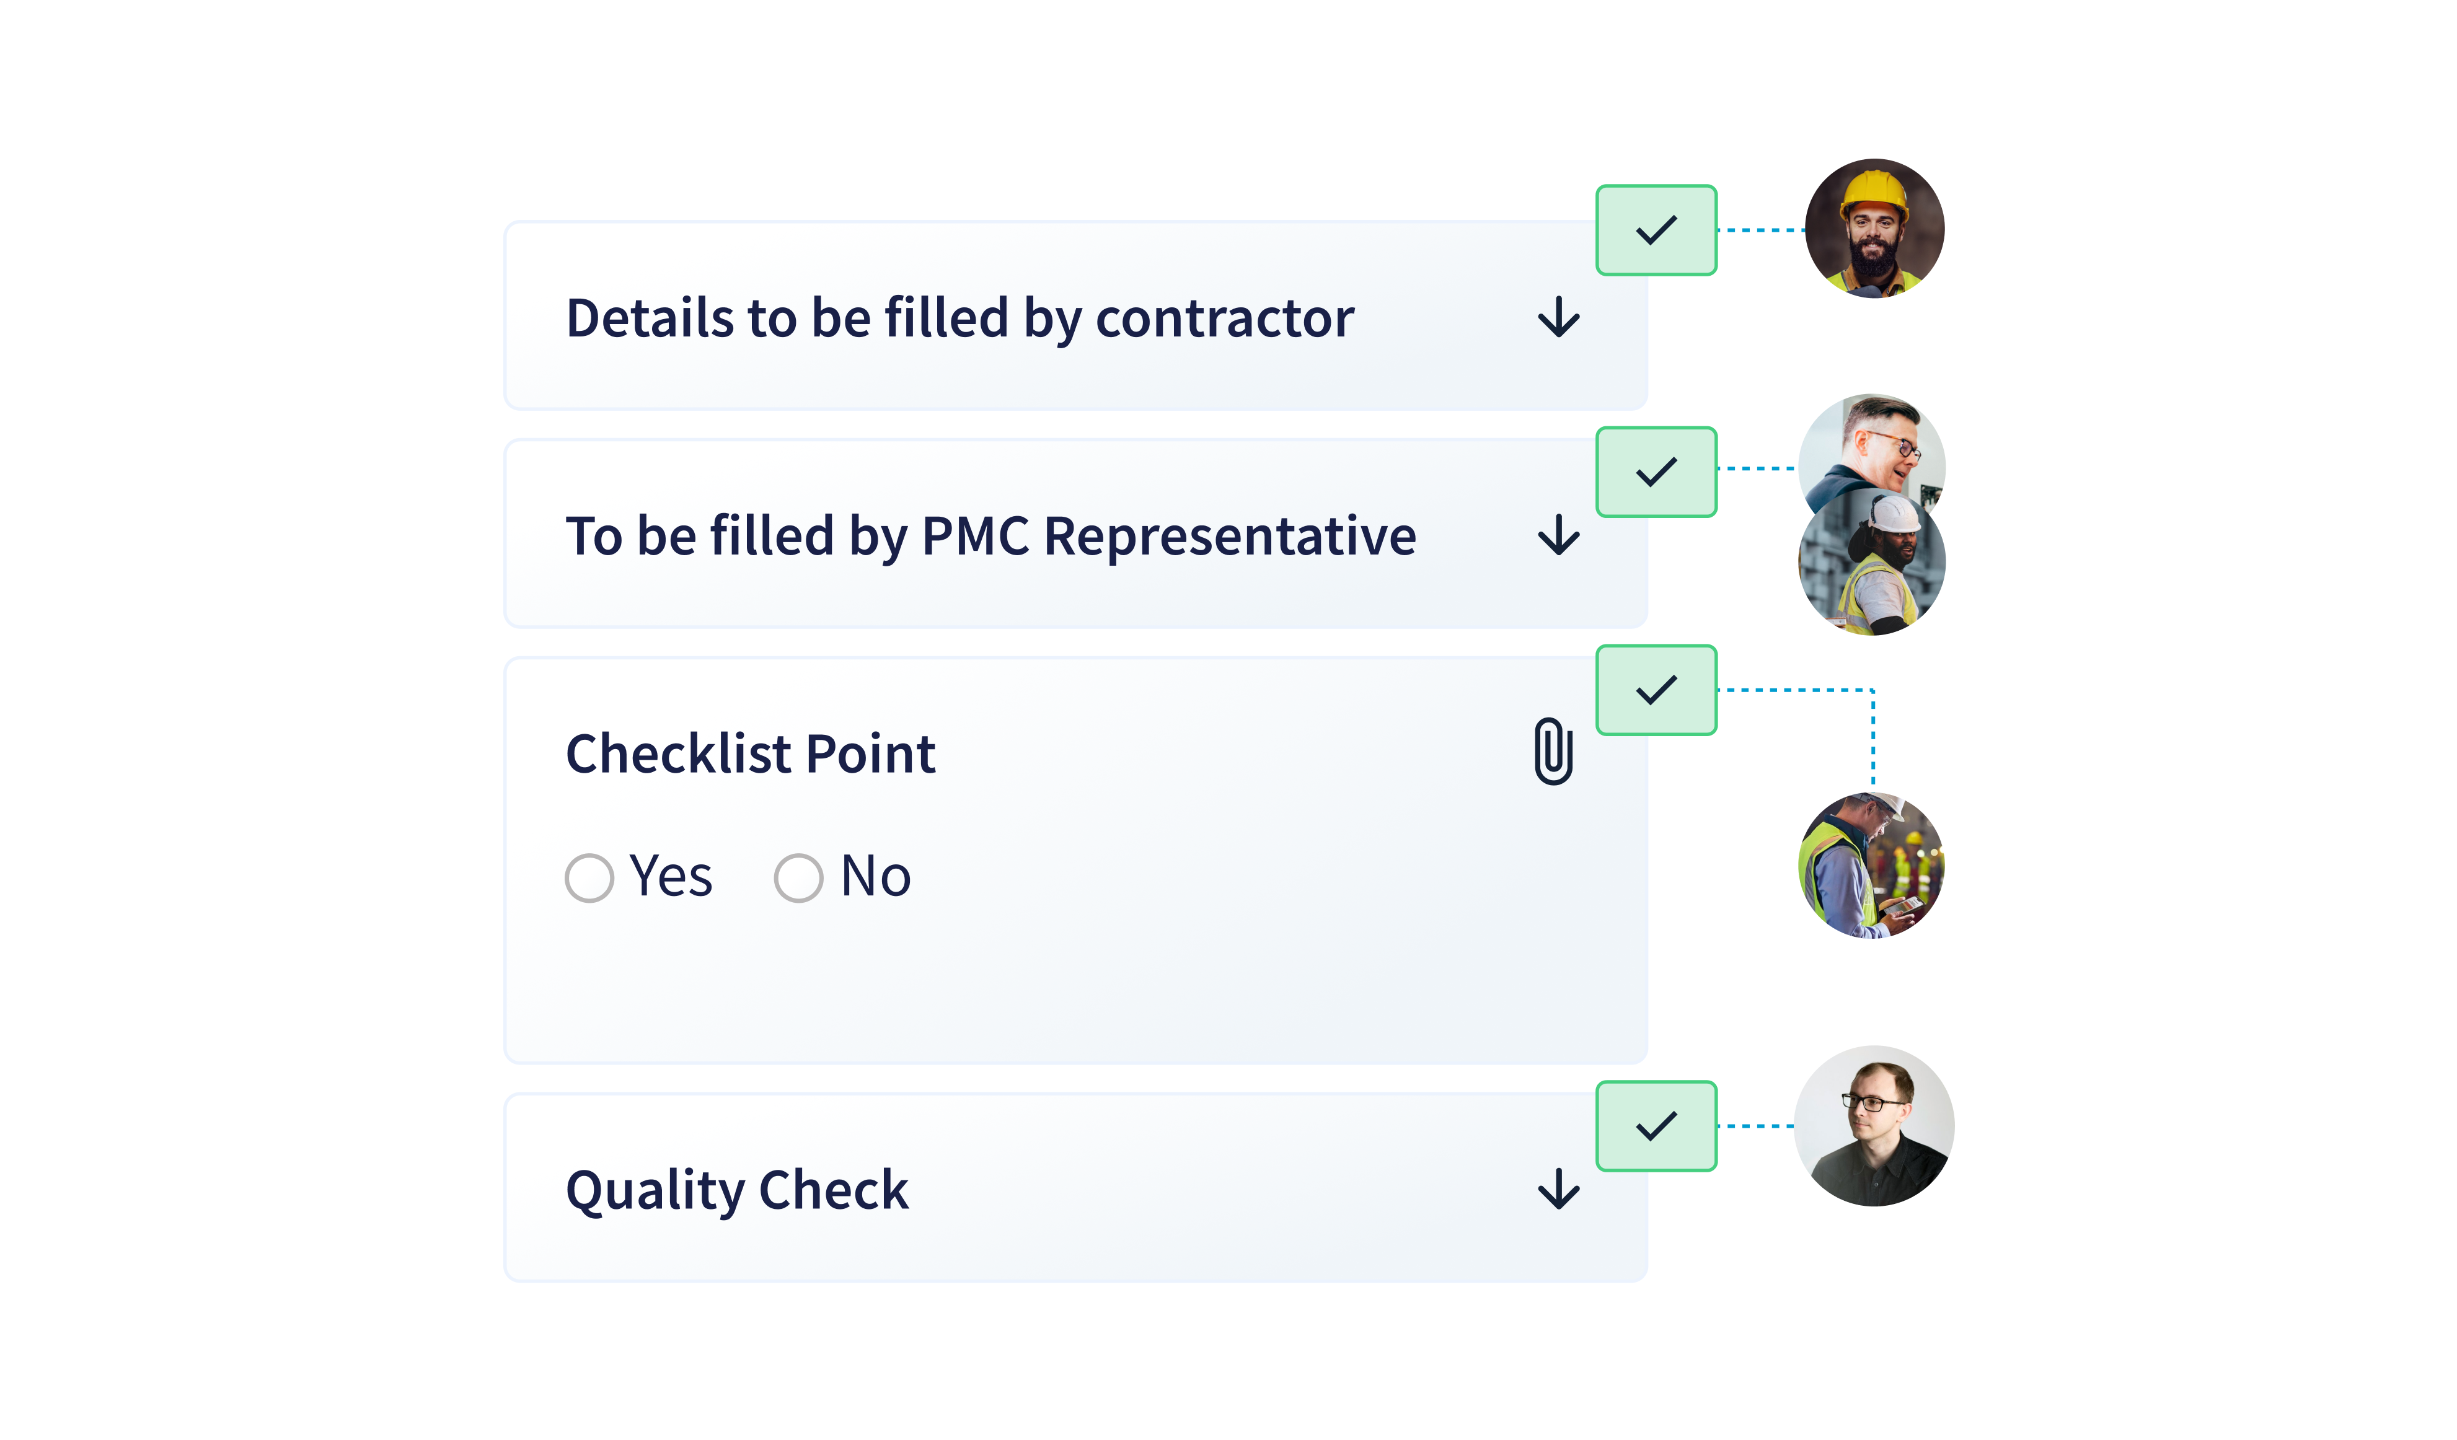Expand the PMC Representative section arrow
The width and height of the screenshot is (2457, 1440).
[1558, 534]
